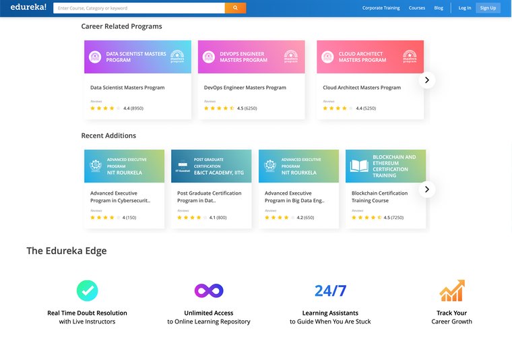This screenshot has height=337, width=512.
Task: Click 'Learning Assistants' heading text
Action: click(330, 313)
